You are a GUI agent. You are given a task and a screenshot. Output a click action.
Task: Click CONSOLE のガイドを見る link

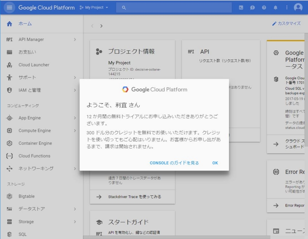point(174,163)
